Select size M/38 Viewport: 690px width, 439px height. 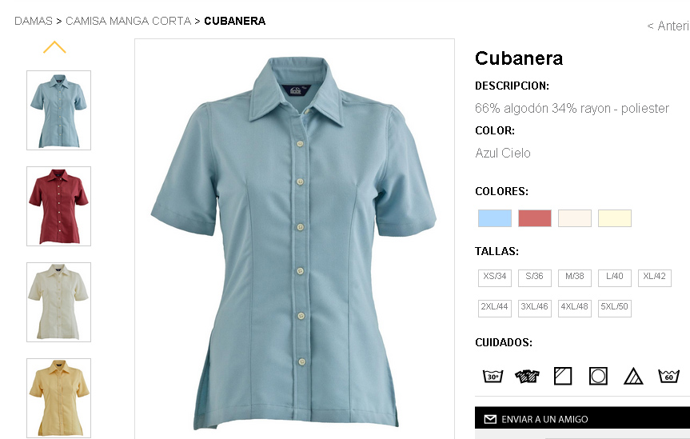[574, 277]
